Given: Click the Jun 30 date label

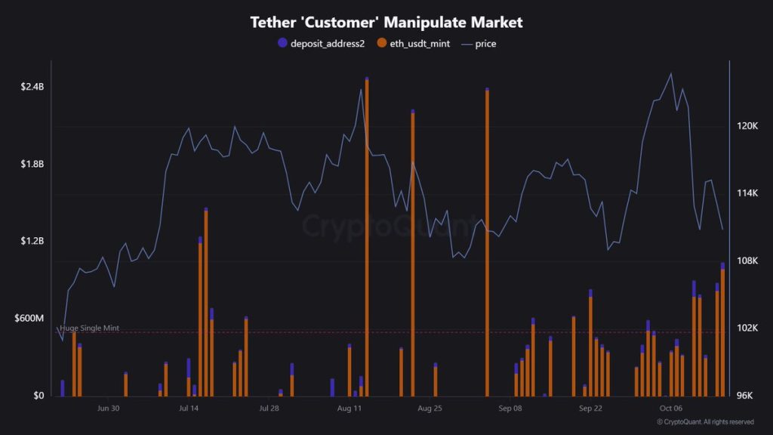Looking at the screenshot, I should (x=109, y=408).
